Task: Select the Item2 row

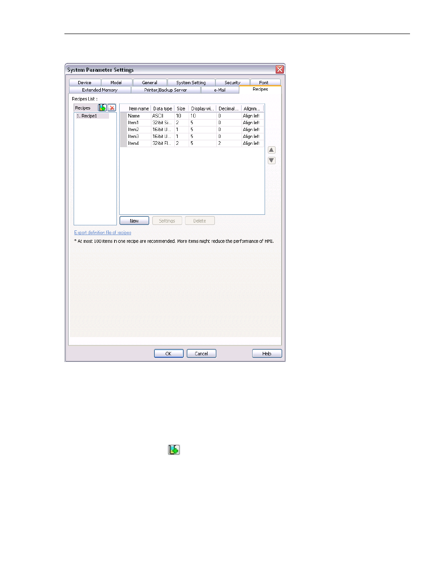Action: (x=192, y=130)
